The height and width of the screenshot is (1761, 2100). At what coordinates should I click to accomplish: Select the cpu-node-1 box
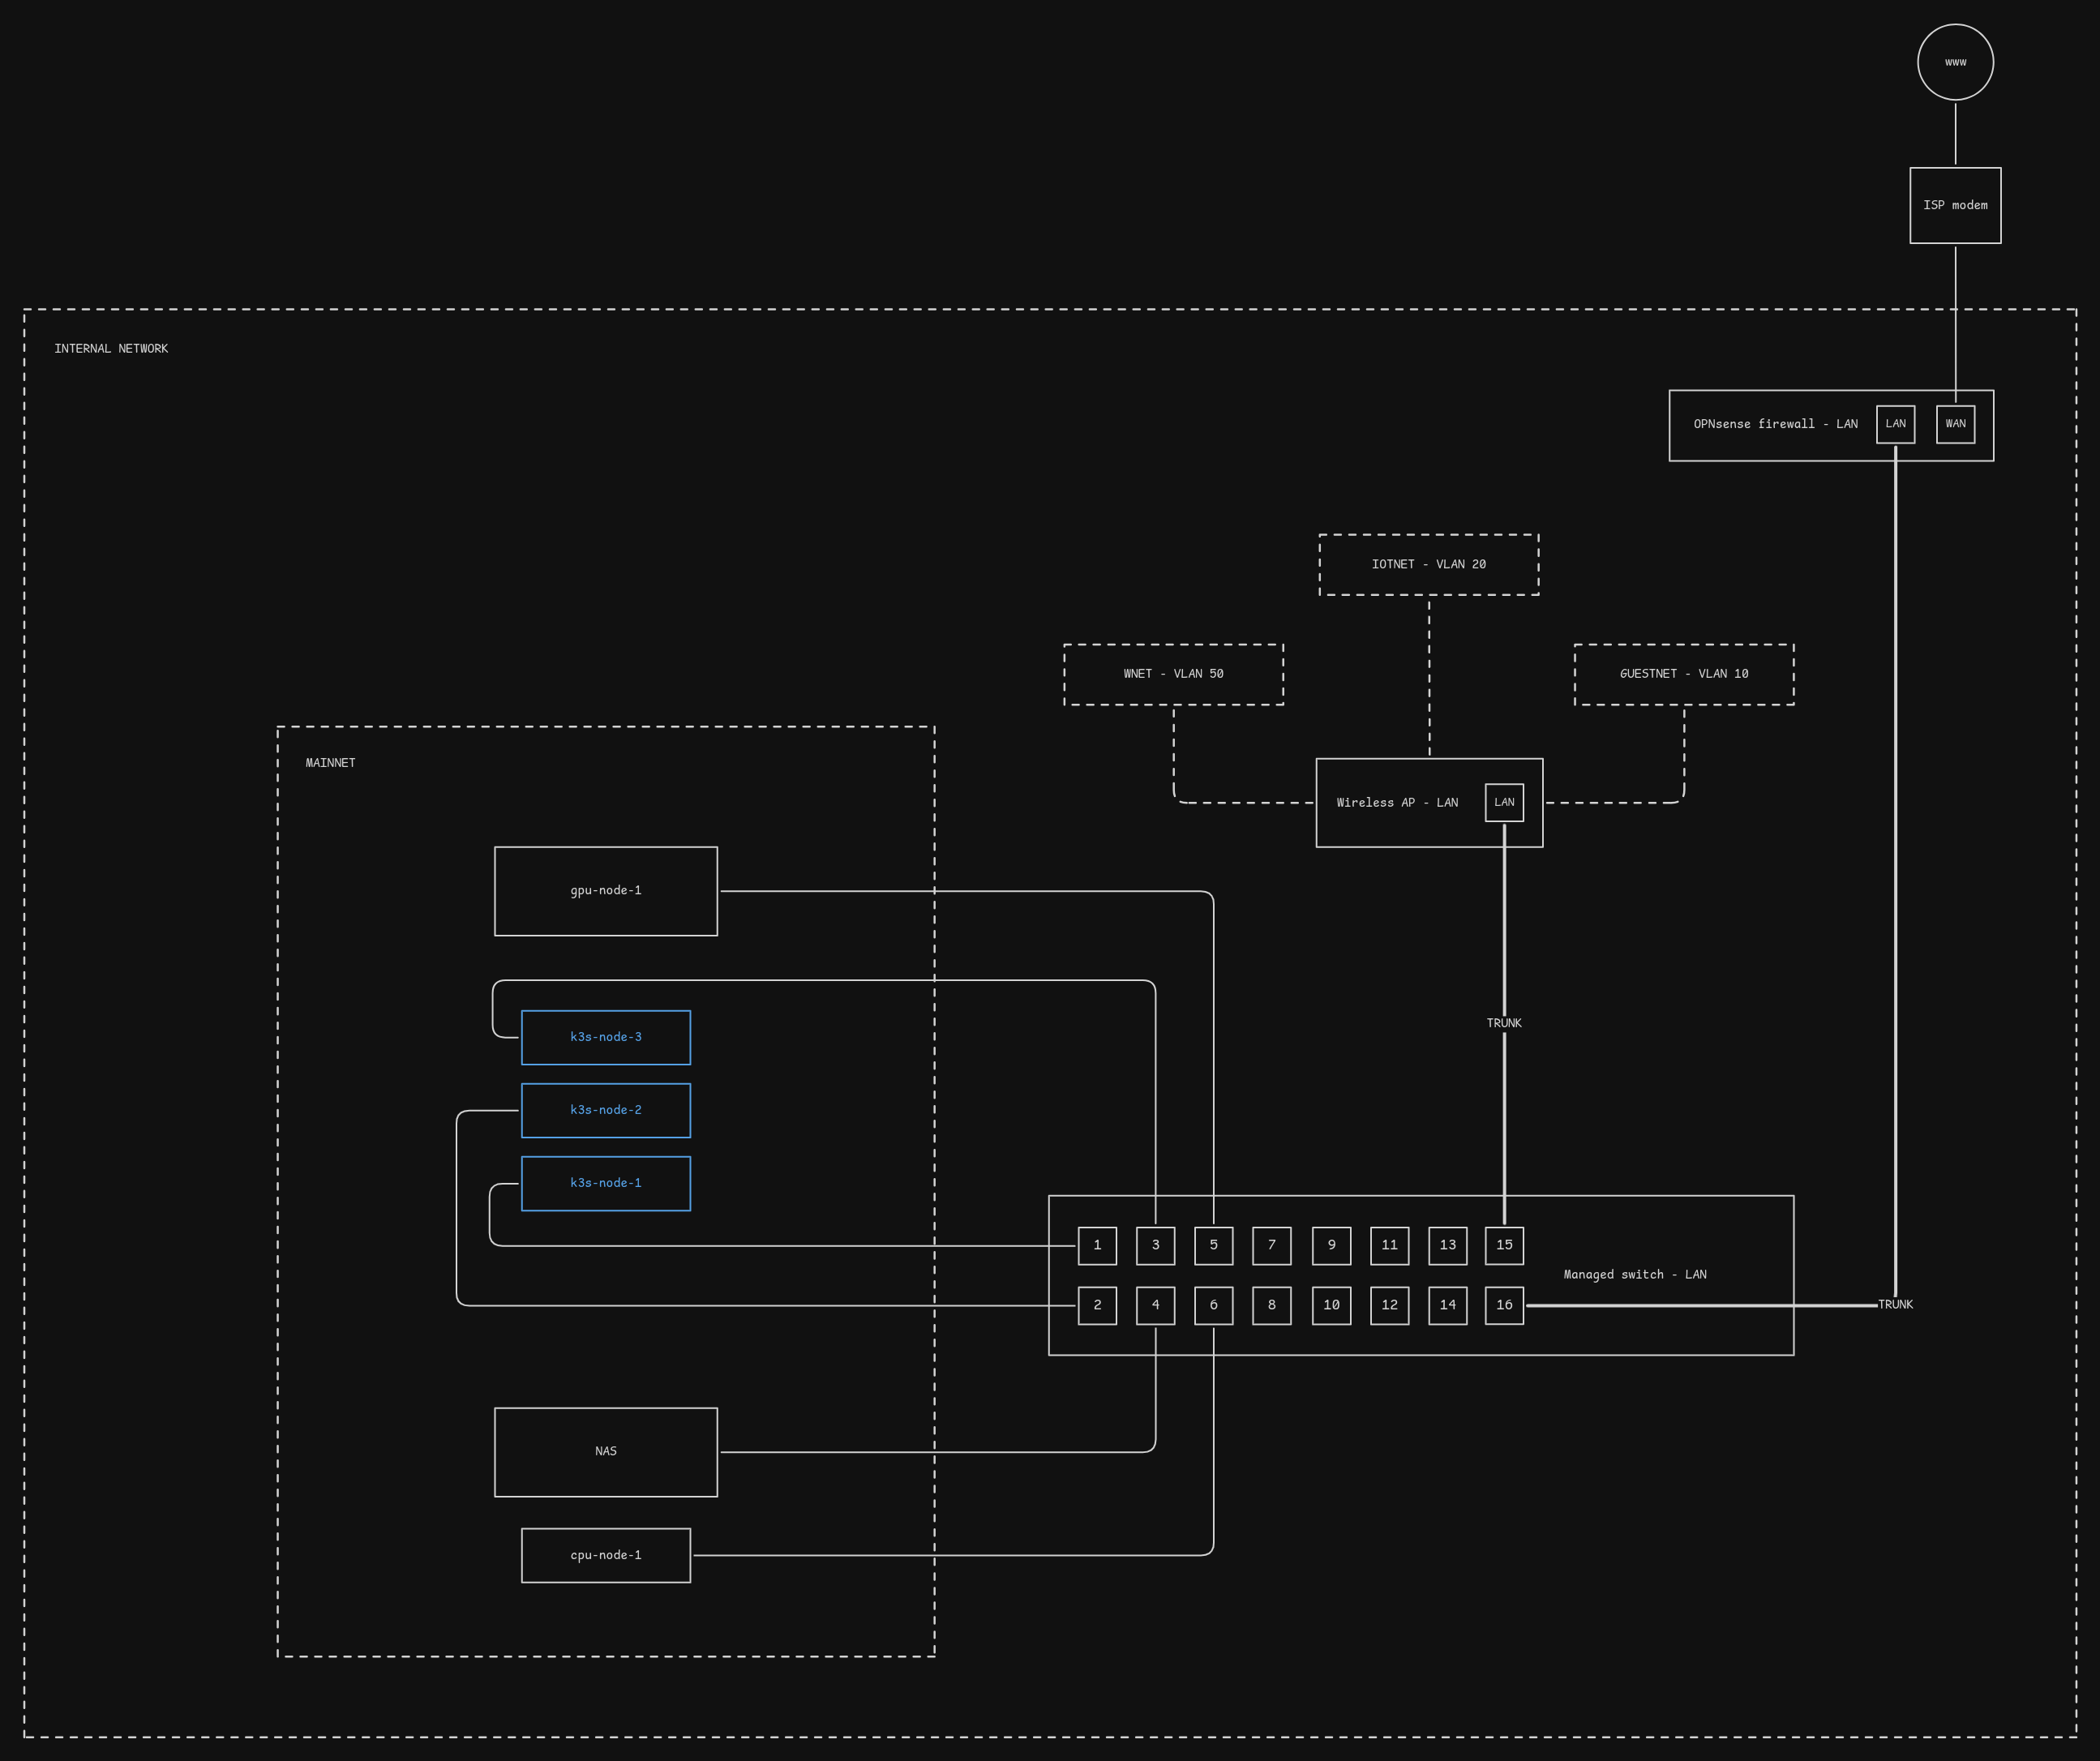pos(605,1555)
